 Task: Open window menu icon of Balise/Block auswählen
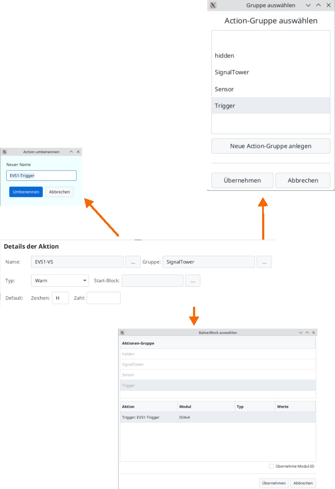pos(122,333)
